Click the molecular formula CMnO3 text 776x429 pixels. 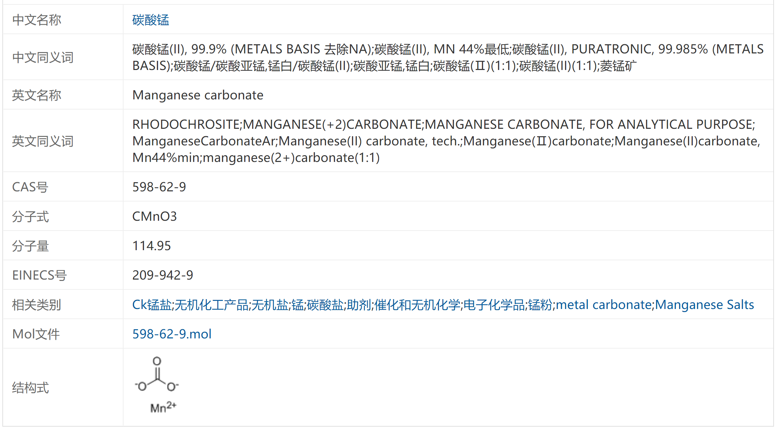(x=154, y=216)
